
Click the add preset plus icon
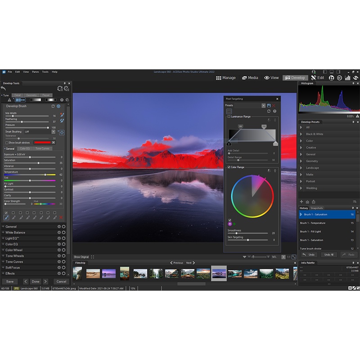pos(301,202)
